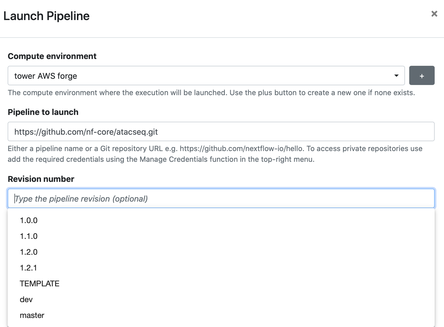Choose the TEMPLATE branch option

[40, 284]
